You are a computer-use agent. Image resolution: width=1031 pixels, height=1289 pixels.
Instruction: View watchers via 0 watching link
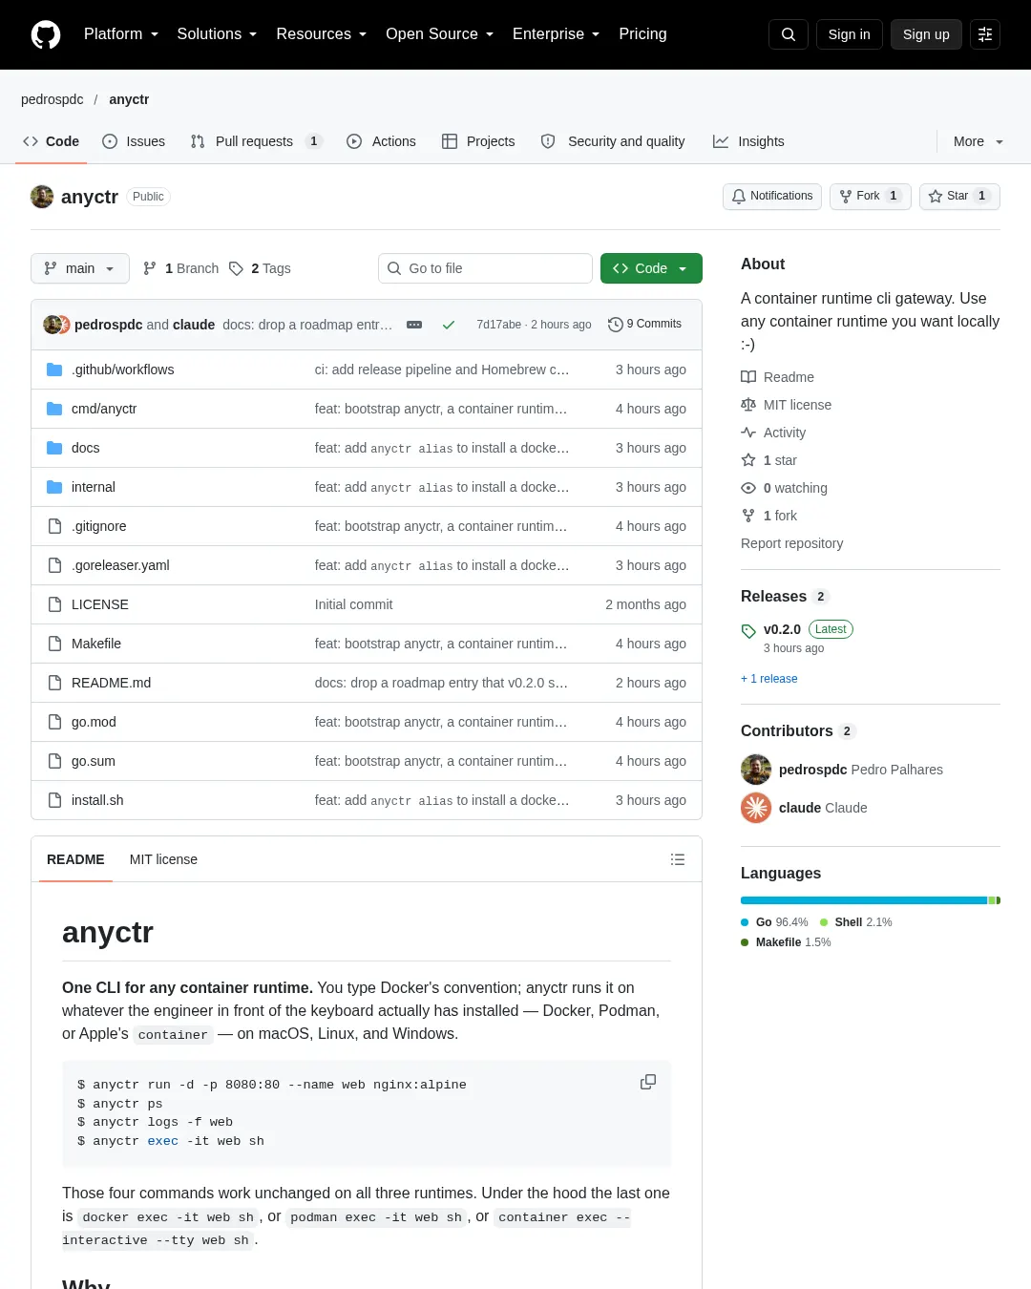pos(784,488)
